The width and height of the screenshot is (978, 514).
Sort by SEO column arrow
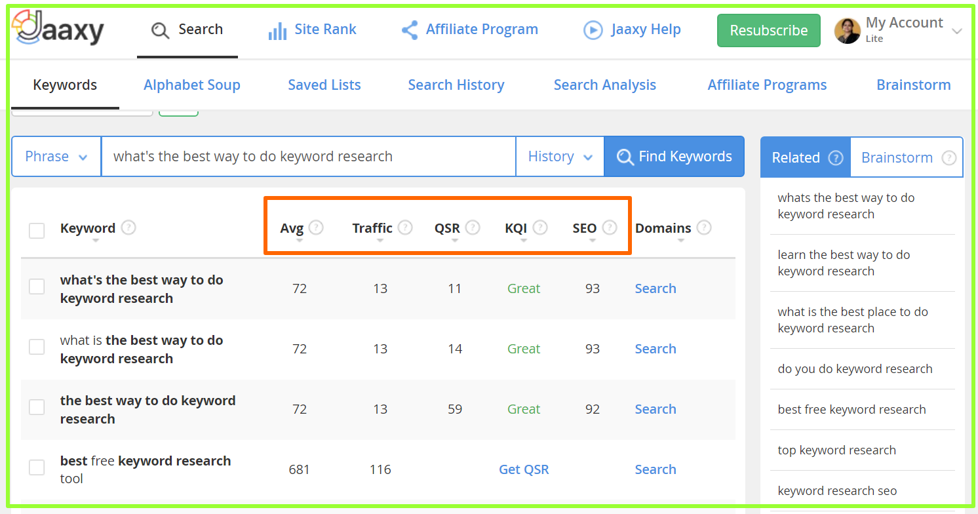593,241
